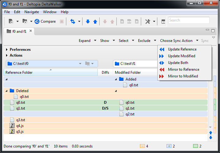Viewport: 220px width, 153px height.
Task: Close the 'f0 and f1' tab
Action: (31, 31)
